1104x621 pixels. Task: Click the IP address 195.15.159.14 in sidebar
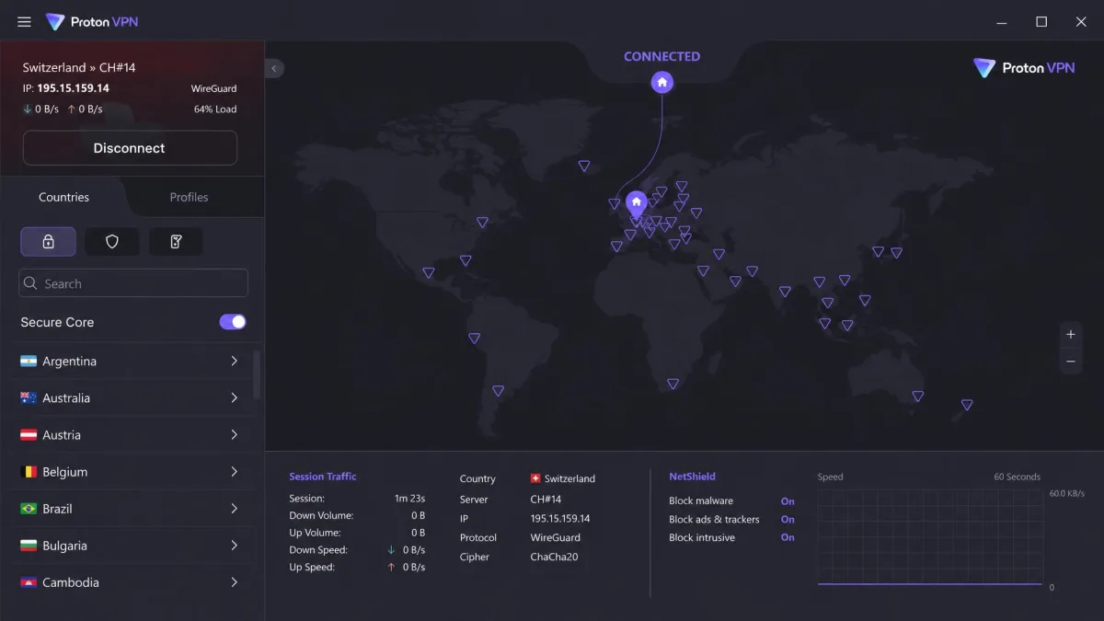click(73, 88)
